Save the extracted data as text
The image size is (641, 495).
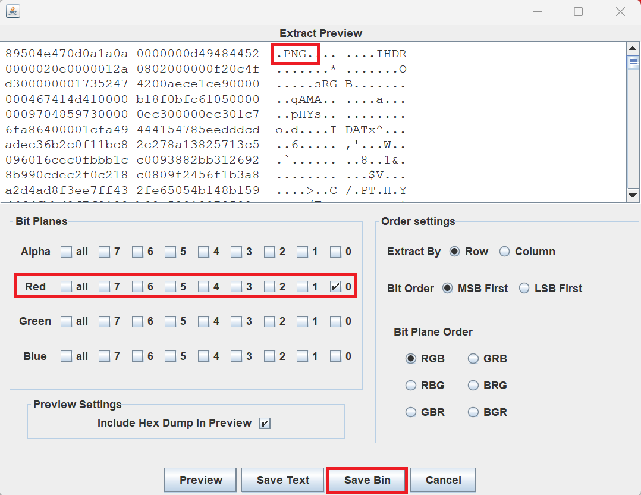[x=282, y=480]
